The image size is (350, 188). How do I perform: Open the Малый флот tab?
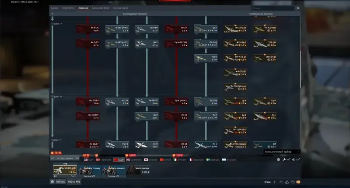click(121, 8)
